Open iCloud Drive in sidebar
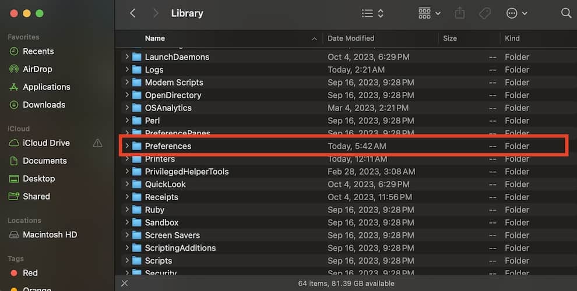The image size is (577, 291). tap(46, 143)
